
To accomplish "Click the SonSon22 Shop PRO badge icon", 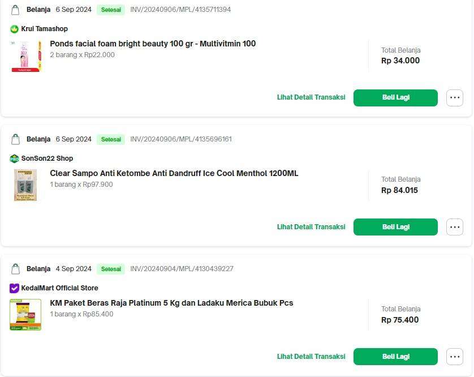I will 14,158.
